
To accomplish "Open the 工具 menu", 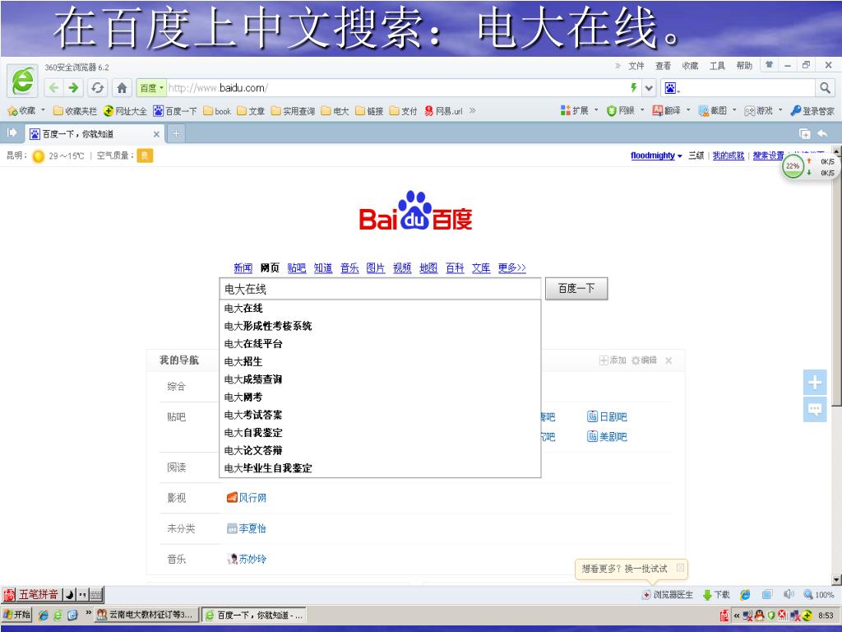I will coord(717,66).
